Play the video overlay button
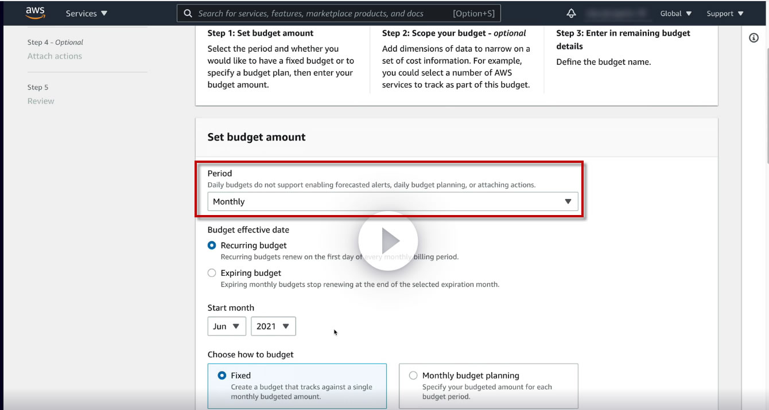769x410 pixels. click(389, 241)
